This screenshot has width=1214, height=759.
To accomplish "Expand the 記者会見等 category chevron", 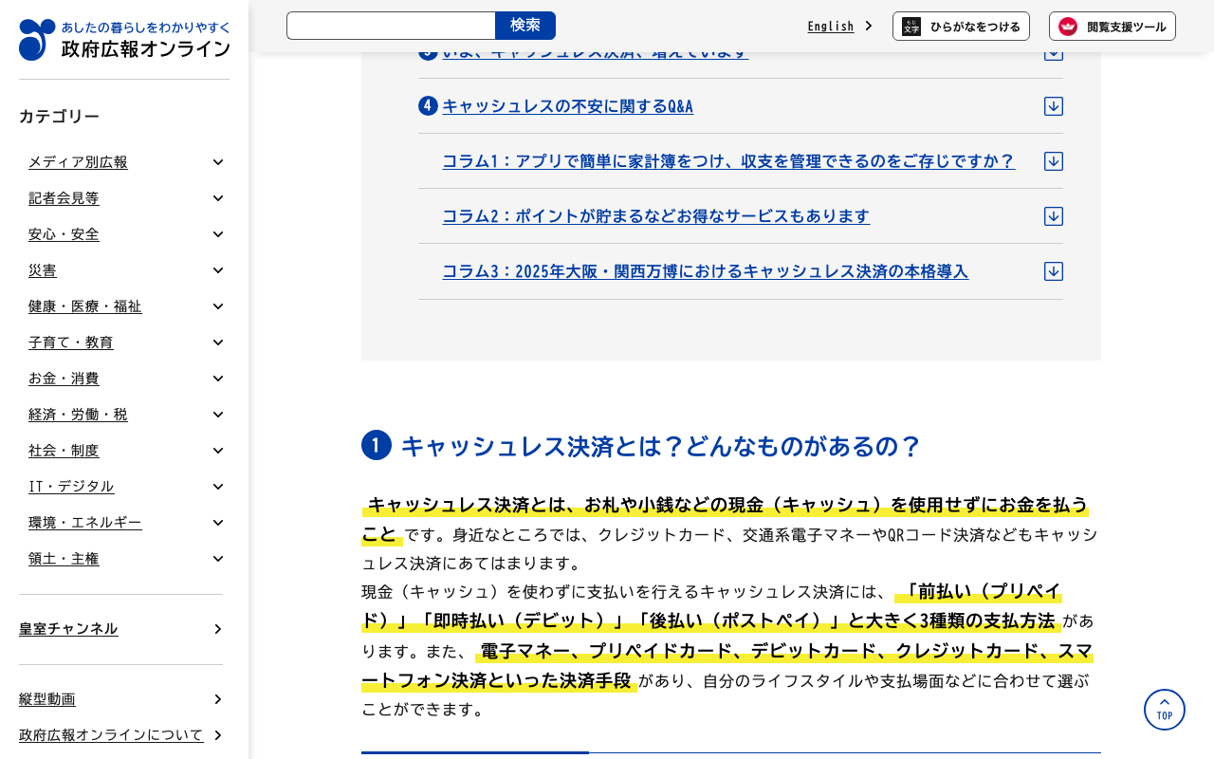I will tap(218, 198).
